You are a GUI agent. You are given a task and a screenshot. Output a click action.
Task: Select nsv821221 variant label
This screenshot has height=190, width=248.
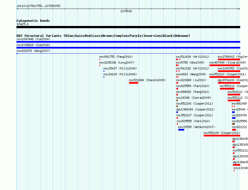click(x=239, y=127)
